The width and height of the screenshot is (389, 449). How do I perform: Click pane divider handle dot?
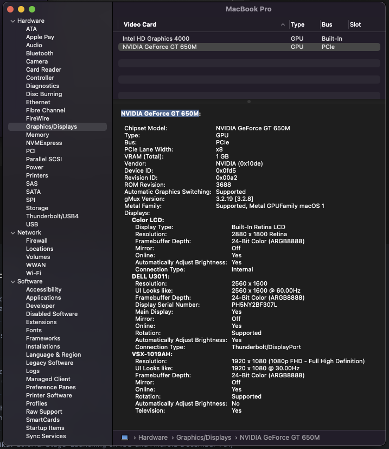(x=249, y=102)
